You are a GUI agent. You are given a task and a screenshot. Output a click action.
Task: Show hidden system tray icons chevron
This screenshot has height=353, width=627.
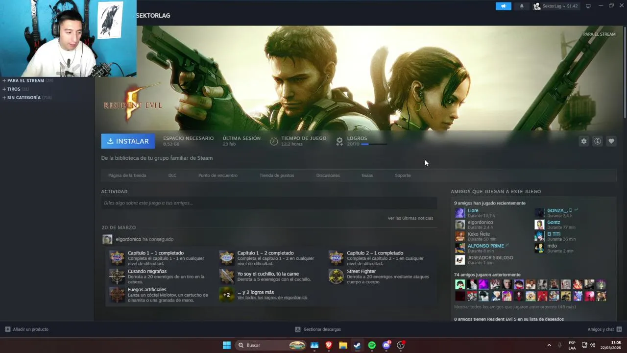[x=549, y=345]
